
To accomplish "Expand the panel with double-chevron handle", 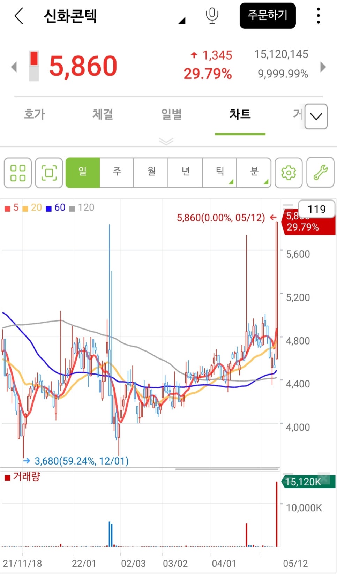I will (x=166, y=141).
